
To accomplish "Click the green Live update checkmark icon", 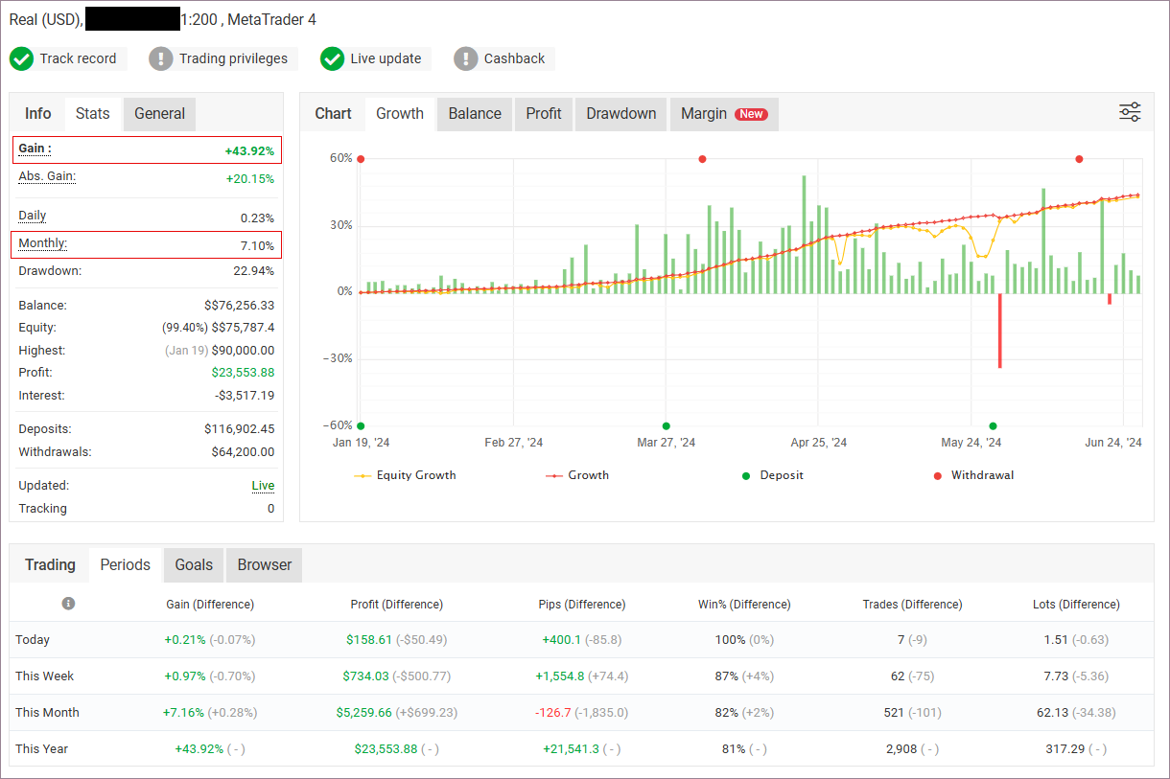I will tap(332, 58).
